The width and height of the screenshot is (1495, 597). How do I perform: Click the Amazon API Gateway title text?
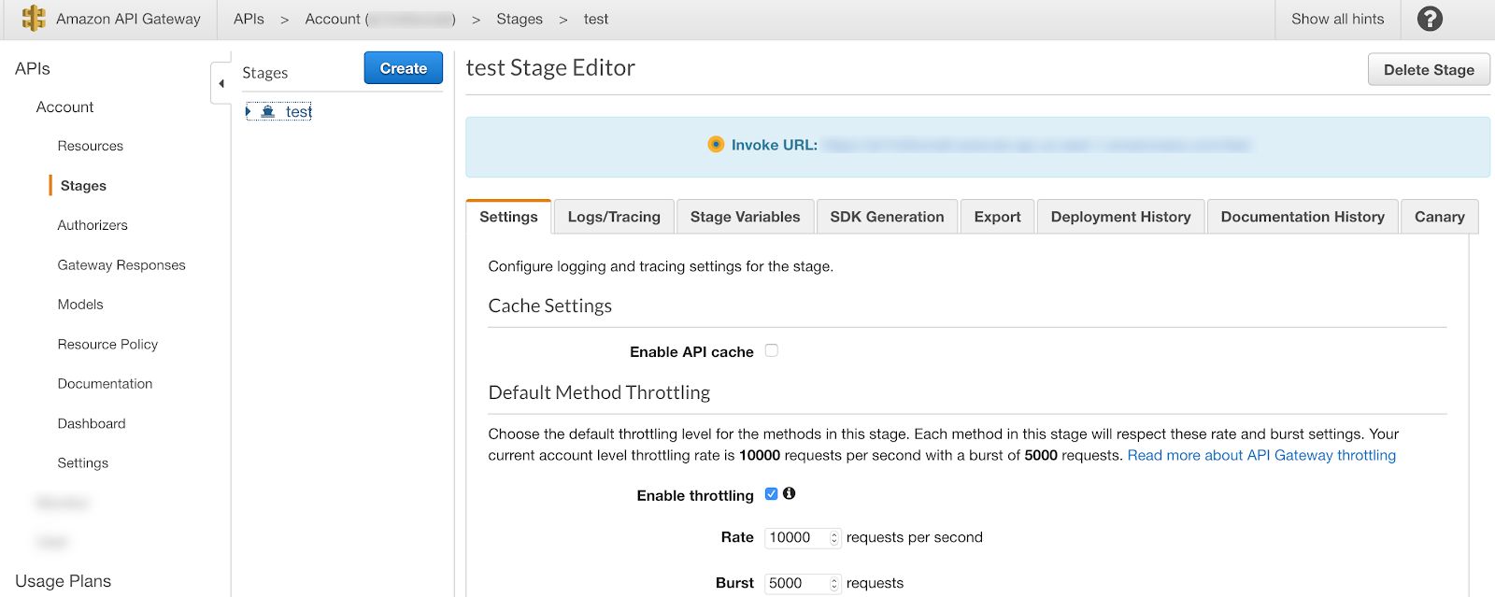pyautogui.click(x=128, y=19)
